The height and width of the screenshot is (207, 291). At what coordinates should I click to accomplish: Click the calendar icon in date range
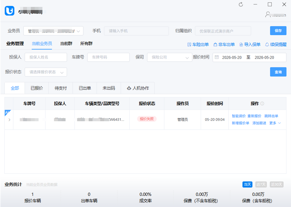[217, 57]
